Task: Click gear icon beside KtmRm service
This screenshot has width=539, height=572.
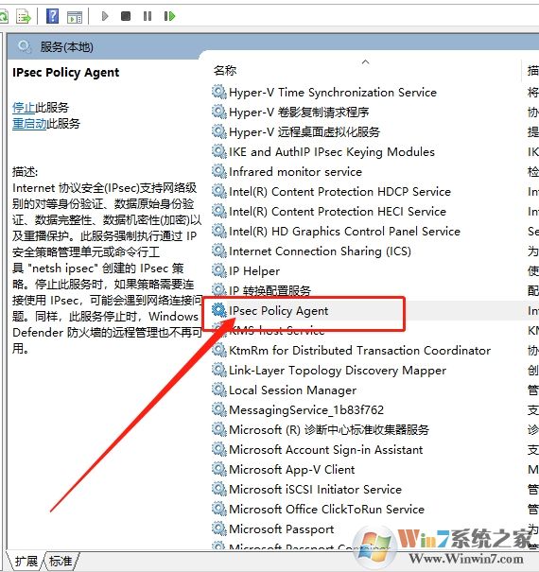Action: click(219, 350)
